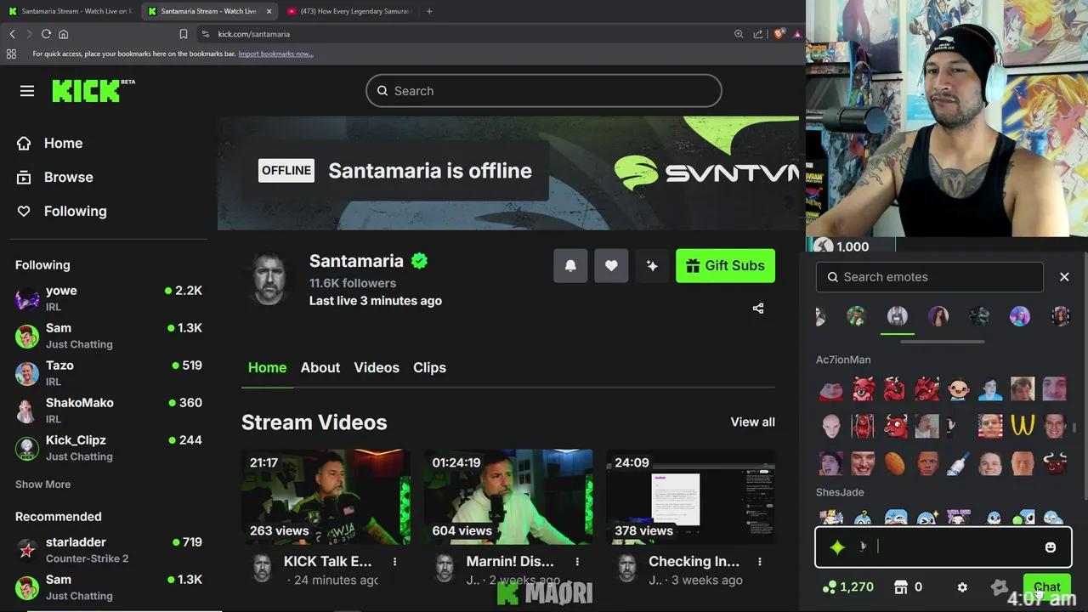Play the Marnin! 01:24:19 video thumbnail
The height and width of the screenshot is (612, 1088).
(508, 497)
